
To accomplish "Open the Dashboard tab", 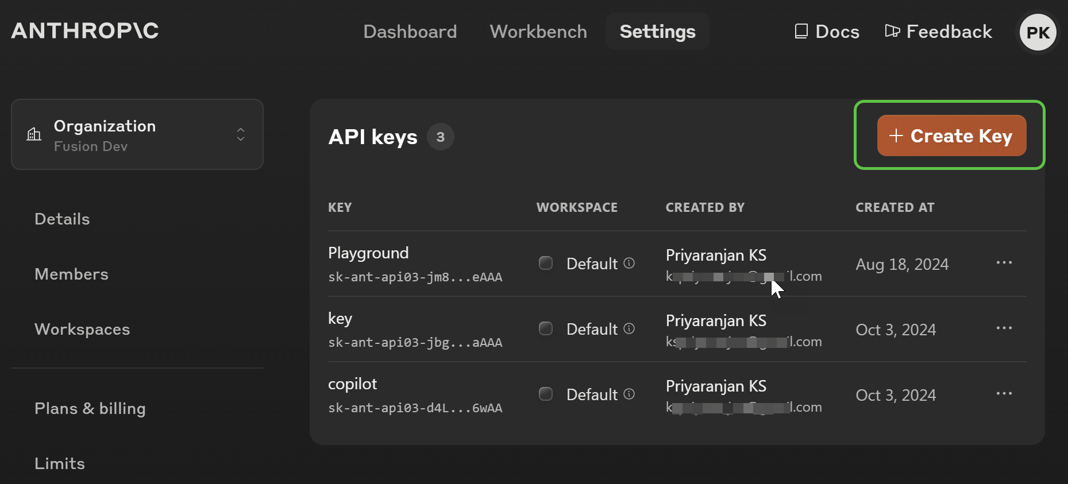I will tap(410, 32).
